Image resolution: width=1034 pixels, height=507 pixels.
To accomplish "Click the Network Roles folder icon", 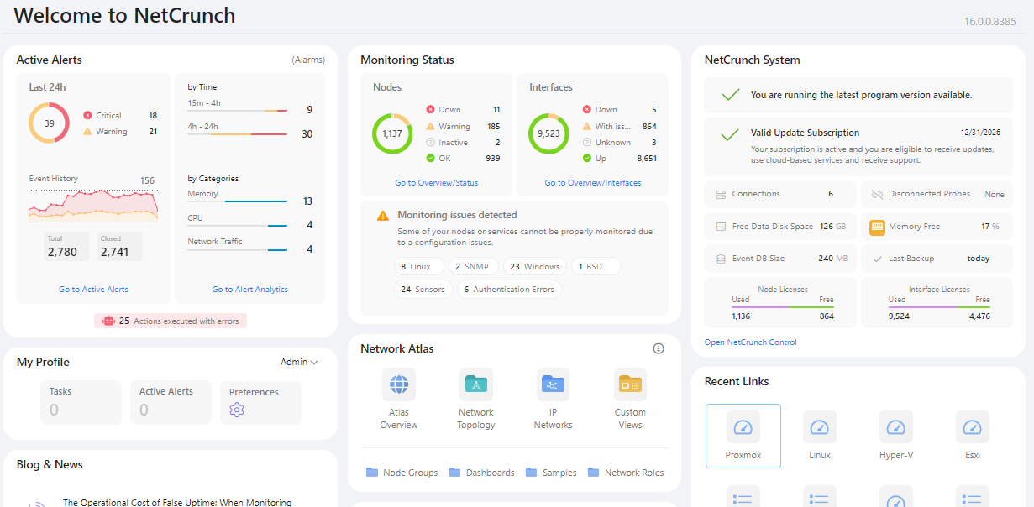I will tap(594, 473).
